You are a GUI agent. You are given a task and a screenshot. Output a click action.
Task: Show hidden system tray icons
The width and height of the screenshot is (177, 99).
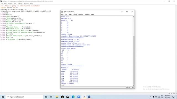click(151, 97)
